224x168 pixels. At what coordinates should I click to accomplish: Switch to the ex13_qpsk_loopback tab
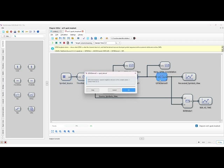pos(74,31)
